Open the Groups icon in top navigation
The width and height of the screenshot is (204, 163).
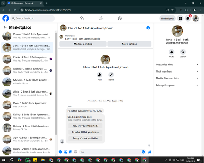point(120,18)
